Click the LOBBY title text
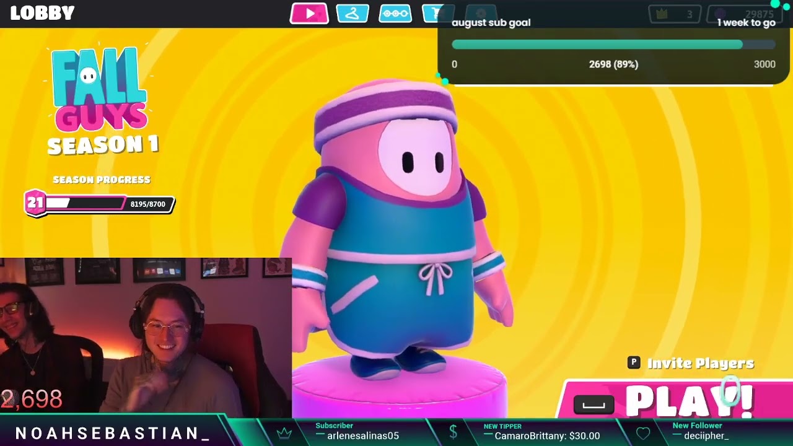 [x=42, y=13]
